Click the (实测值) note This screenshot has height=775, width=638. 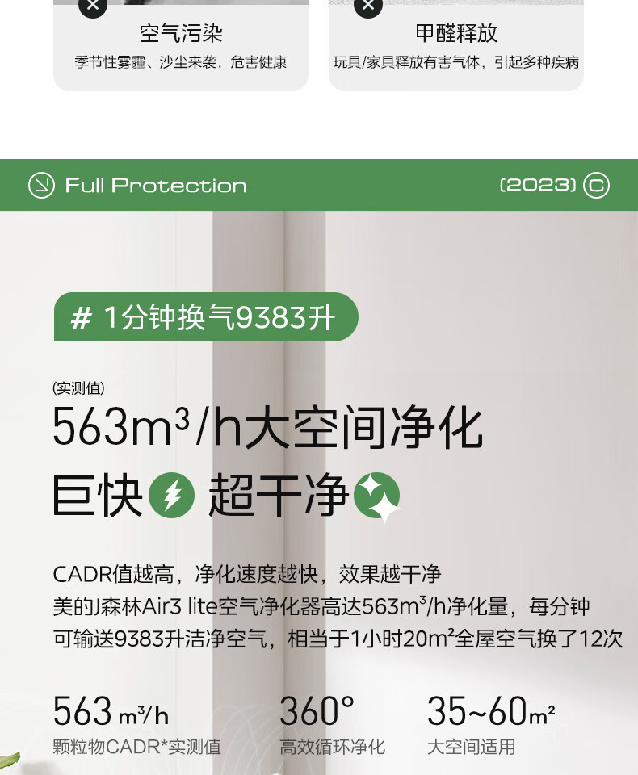pos(78,388)
